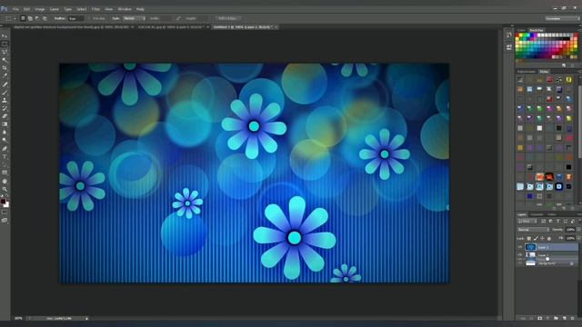
Task: Switch to the Adjustments tab
Action: 527,72
